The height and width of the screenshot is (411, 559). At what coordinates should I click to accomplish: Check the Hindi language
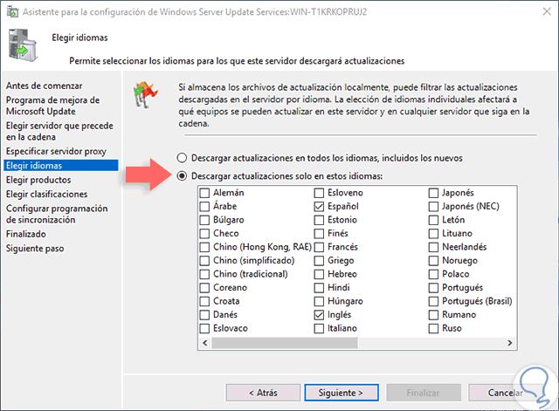point(319,288)
